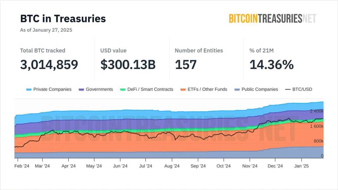
Task: Click the Public Companies swatch
Action: click(x=237, y=90)
